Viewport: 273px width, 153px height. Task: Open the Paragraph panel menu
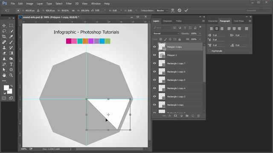tap(250, 21)
